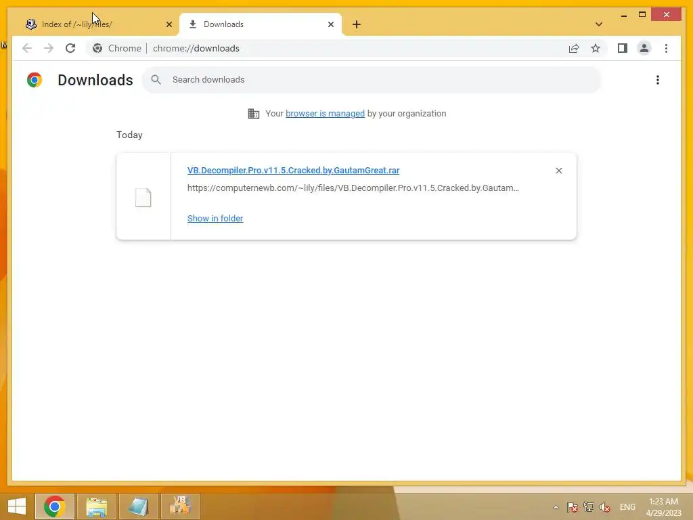Click the Chrome logo beside Downloads

click(35, 80)
